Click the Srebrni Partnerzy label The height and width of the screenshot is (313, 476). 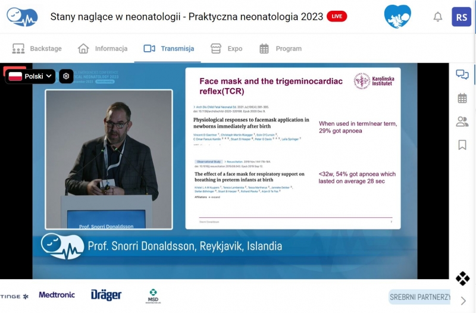click(419, 297)
